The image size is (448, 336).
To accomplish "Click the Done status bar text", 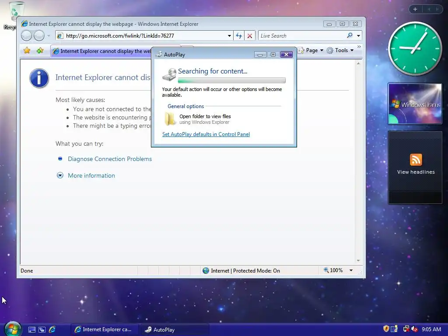I will click(27, 270).
